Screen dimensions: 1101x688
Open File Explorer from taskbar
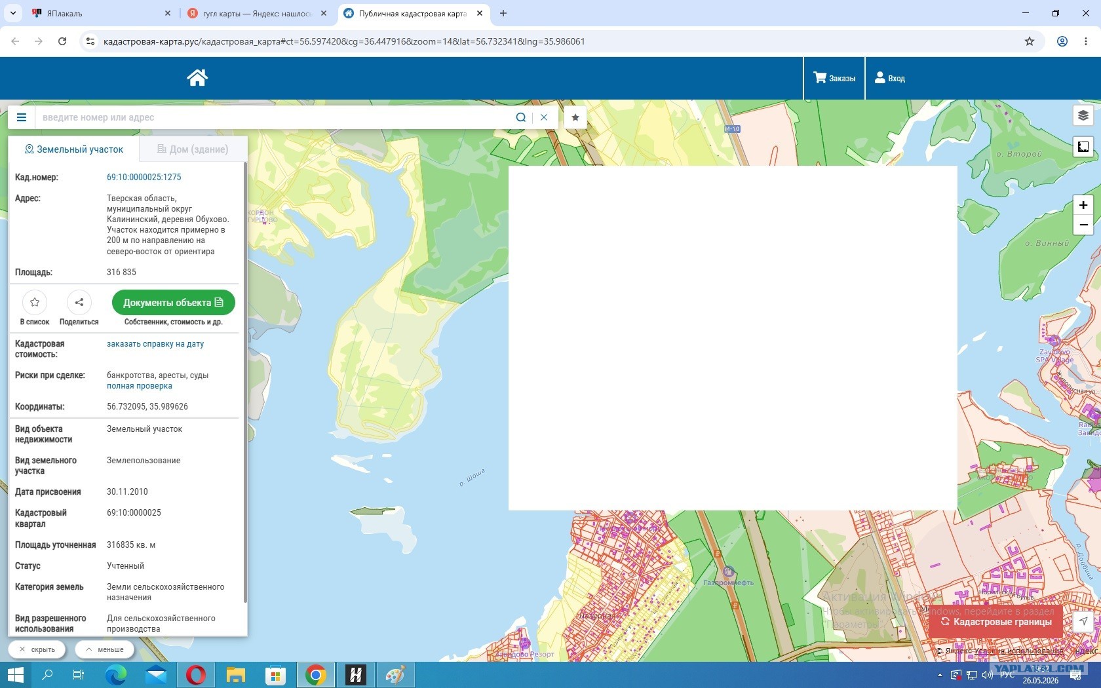click(x=235, y=675)
